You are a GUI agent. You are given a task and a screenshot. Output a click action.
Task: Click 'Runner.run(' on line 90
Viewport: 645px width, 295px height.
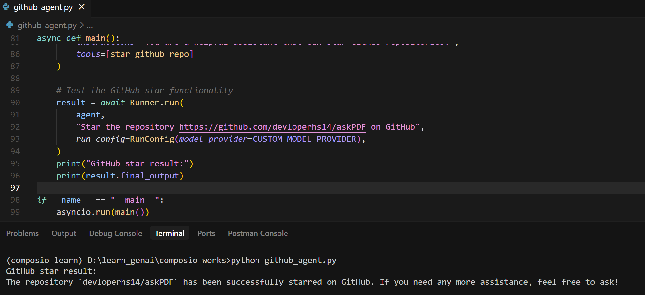(157, 103)
